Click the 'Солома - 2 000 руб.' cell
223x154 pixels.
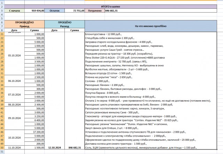point(151,81)
